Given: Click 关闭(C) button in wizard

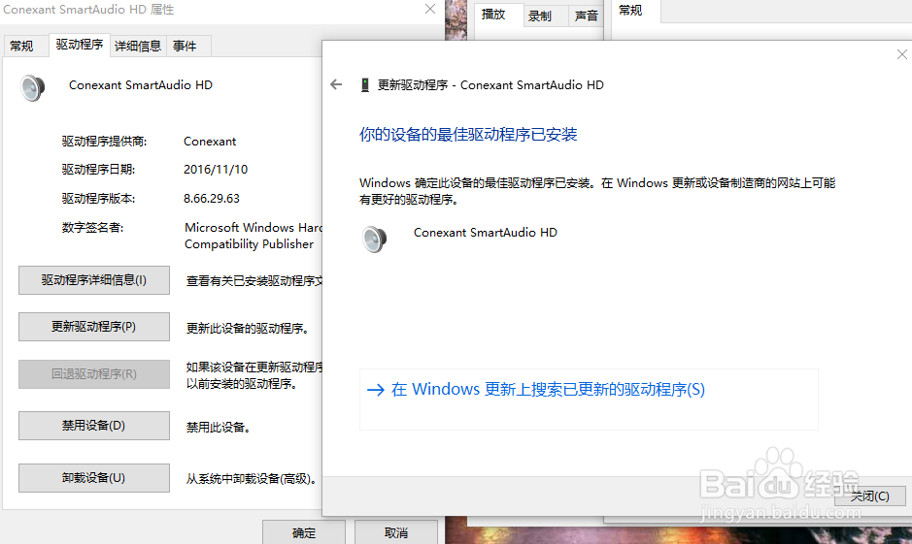Looking at the screenshot, I should (x=870, y=496).
